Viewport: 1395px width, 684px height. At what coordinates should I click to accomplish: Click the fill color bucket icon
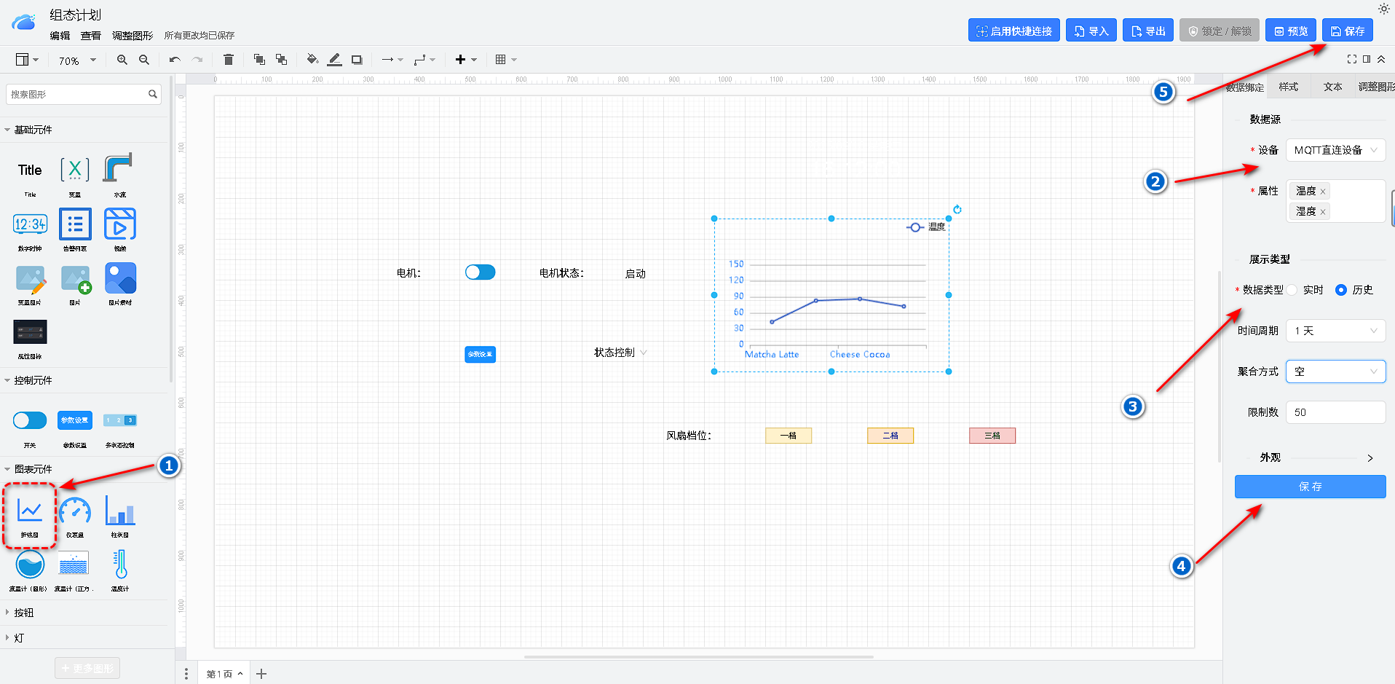312,60
